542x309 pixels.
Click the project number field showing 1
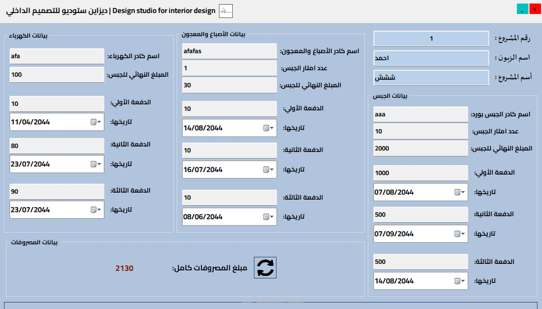431,39
